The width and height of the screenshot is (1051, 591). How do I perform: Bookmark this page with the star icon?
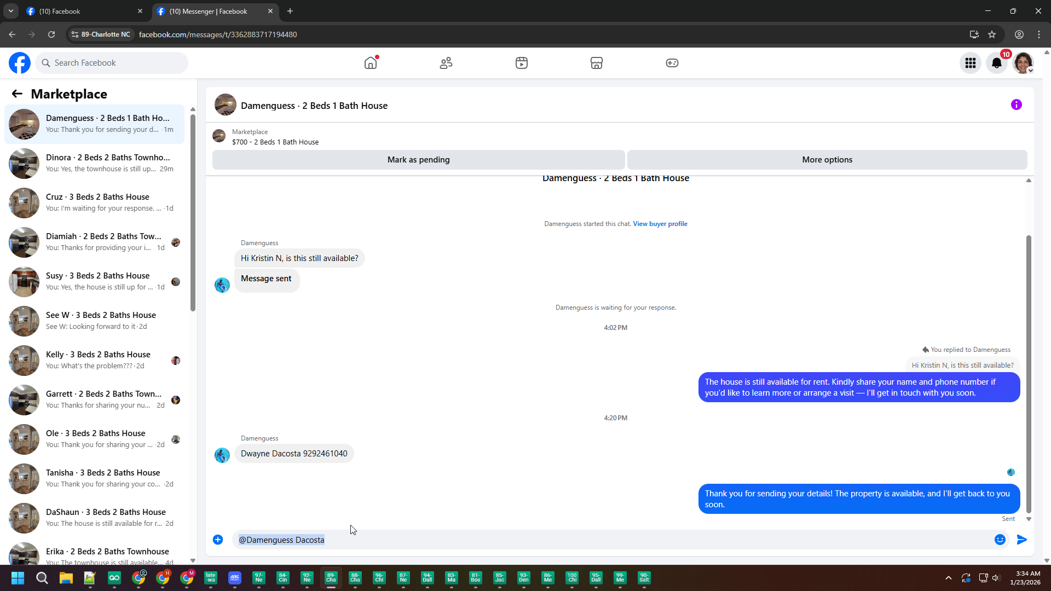coord(992,34)
